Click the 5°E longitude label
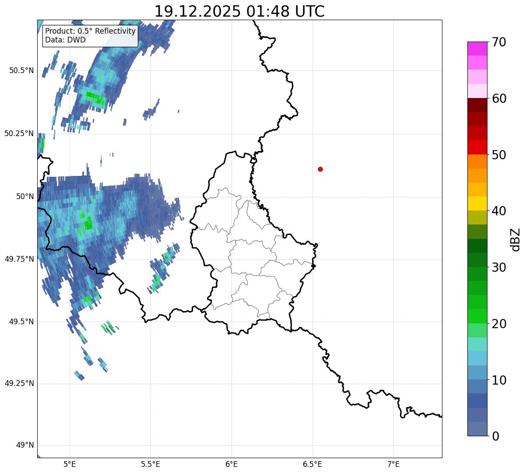526x473 pixels. pyautogui.click(x=70, y=464)
